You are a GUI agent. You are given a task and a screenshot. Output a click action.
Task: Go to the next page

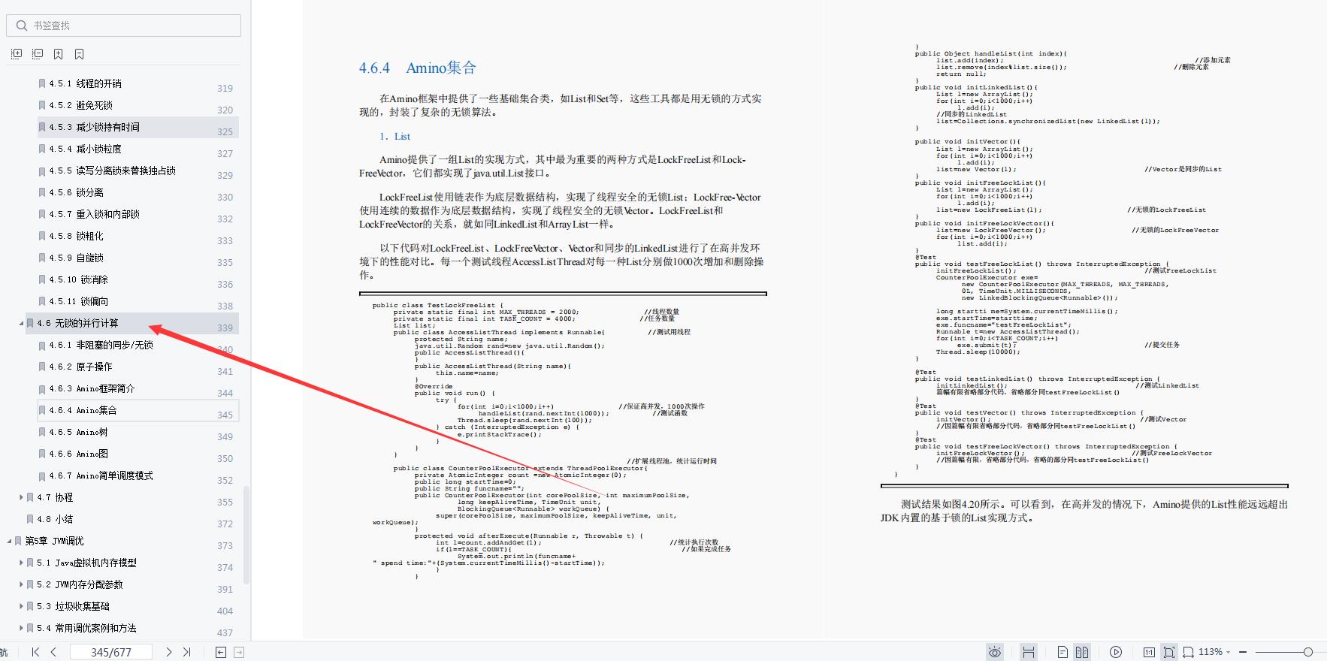[168, 652]
